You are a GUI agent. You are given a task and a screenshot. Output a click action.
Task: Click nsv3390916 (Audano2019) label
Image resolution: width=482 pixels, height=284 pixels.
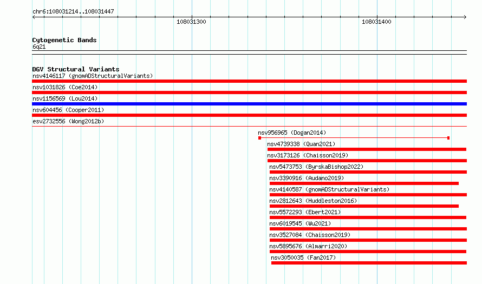[307, 178]
